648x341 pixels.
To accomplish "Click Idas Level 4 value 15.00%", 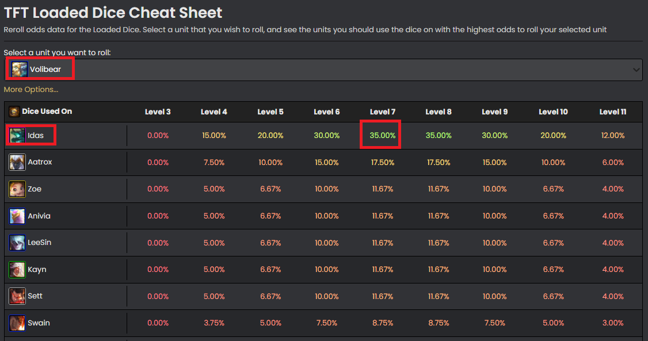I will 214,135.
